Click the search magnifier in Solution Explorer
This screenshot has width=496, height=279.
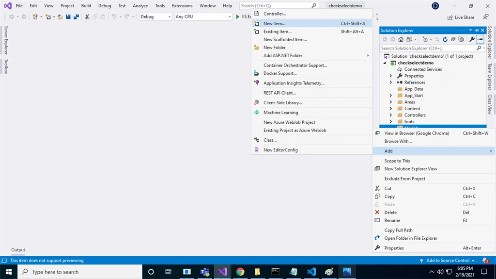pyautogui.click(x=479, y=48)
